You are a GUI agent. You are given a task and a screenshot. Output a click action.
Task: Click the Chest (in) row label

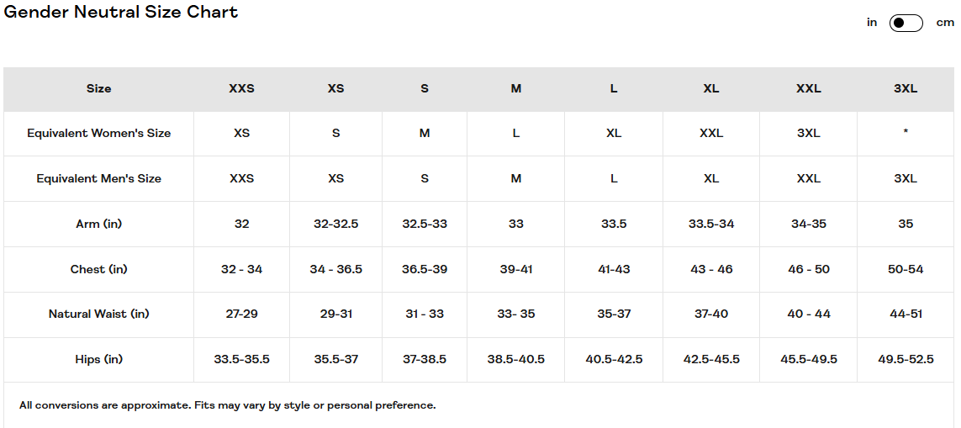[x=98, y=269]
